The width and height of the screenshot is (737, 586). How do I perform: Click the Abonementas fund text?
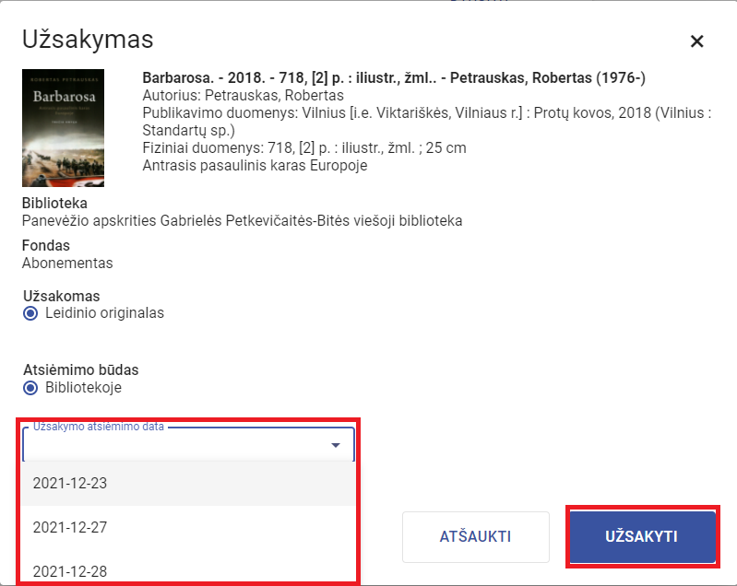pos(67,264)
